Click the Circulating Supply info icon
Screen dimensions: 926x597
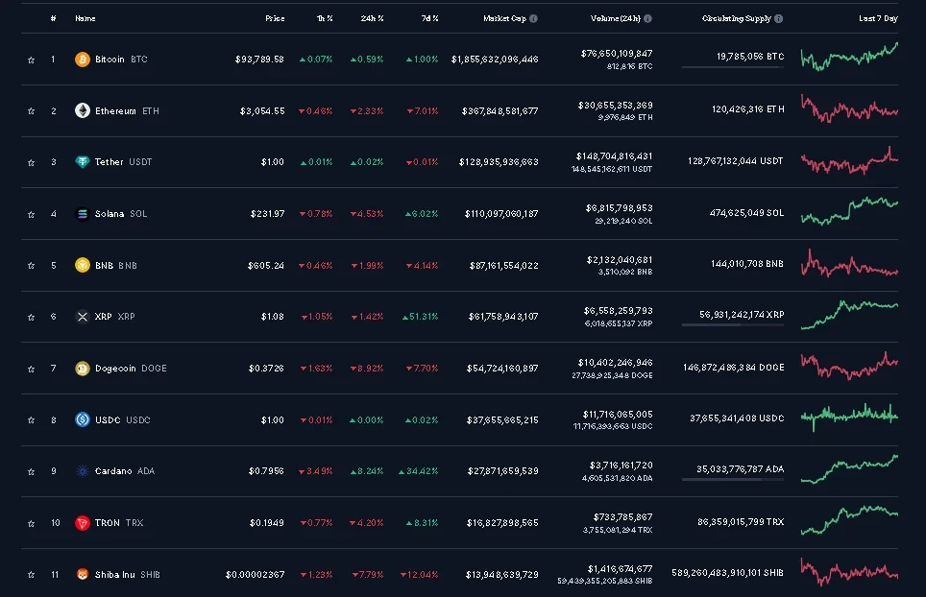778,18
